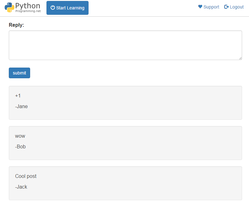249x204 pixels.
Task: Click the "+1" comment text
Action: [18, 96]
